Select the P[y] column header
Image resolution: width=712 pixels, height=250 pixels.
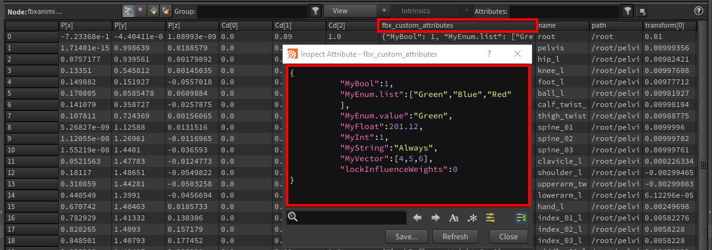coord(138,26)
